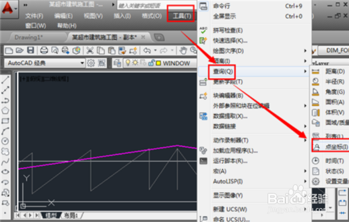Click the yellow WINDOW layer color swatch
This screenshot has height=222, width=349.
click(x=158, y=63)
